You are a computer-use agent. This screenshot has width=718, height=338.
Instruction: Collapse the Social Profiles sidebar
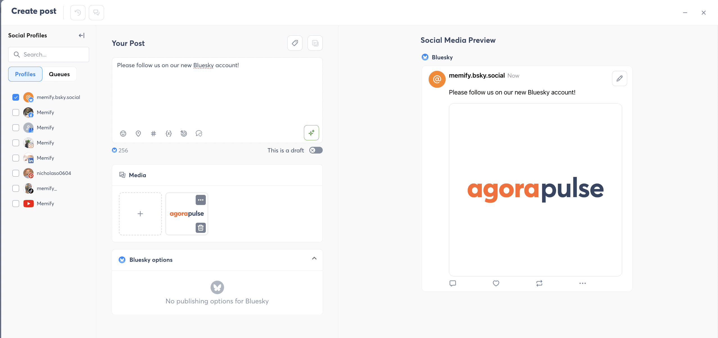82,35
